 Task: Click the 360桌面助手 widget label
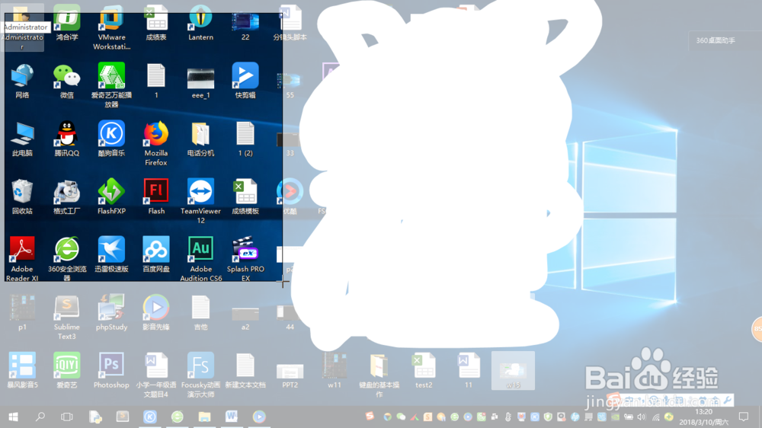(716, 40)
